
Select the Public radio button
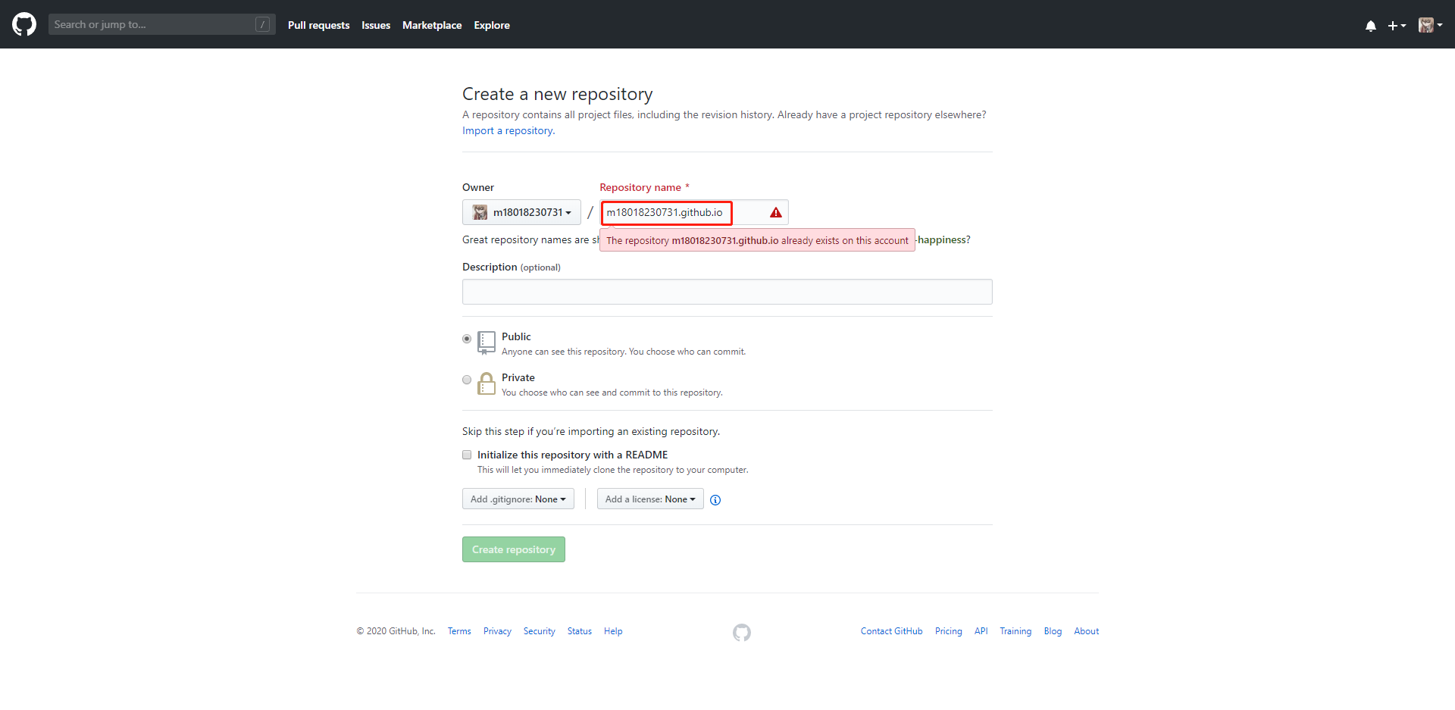tap(467, 339)
